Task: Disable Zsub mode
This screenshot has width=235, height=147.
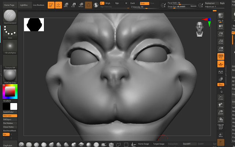Action: [144, 3]
